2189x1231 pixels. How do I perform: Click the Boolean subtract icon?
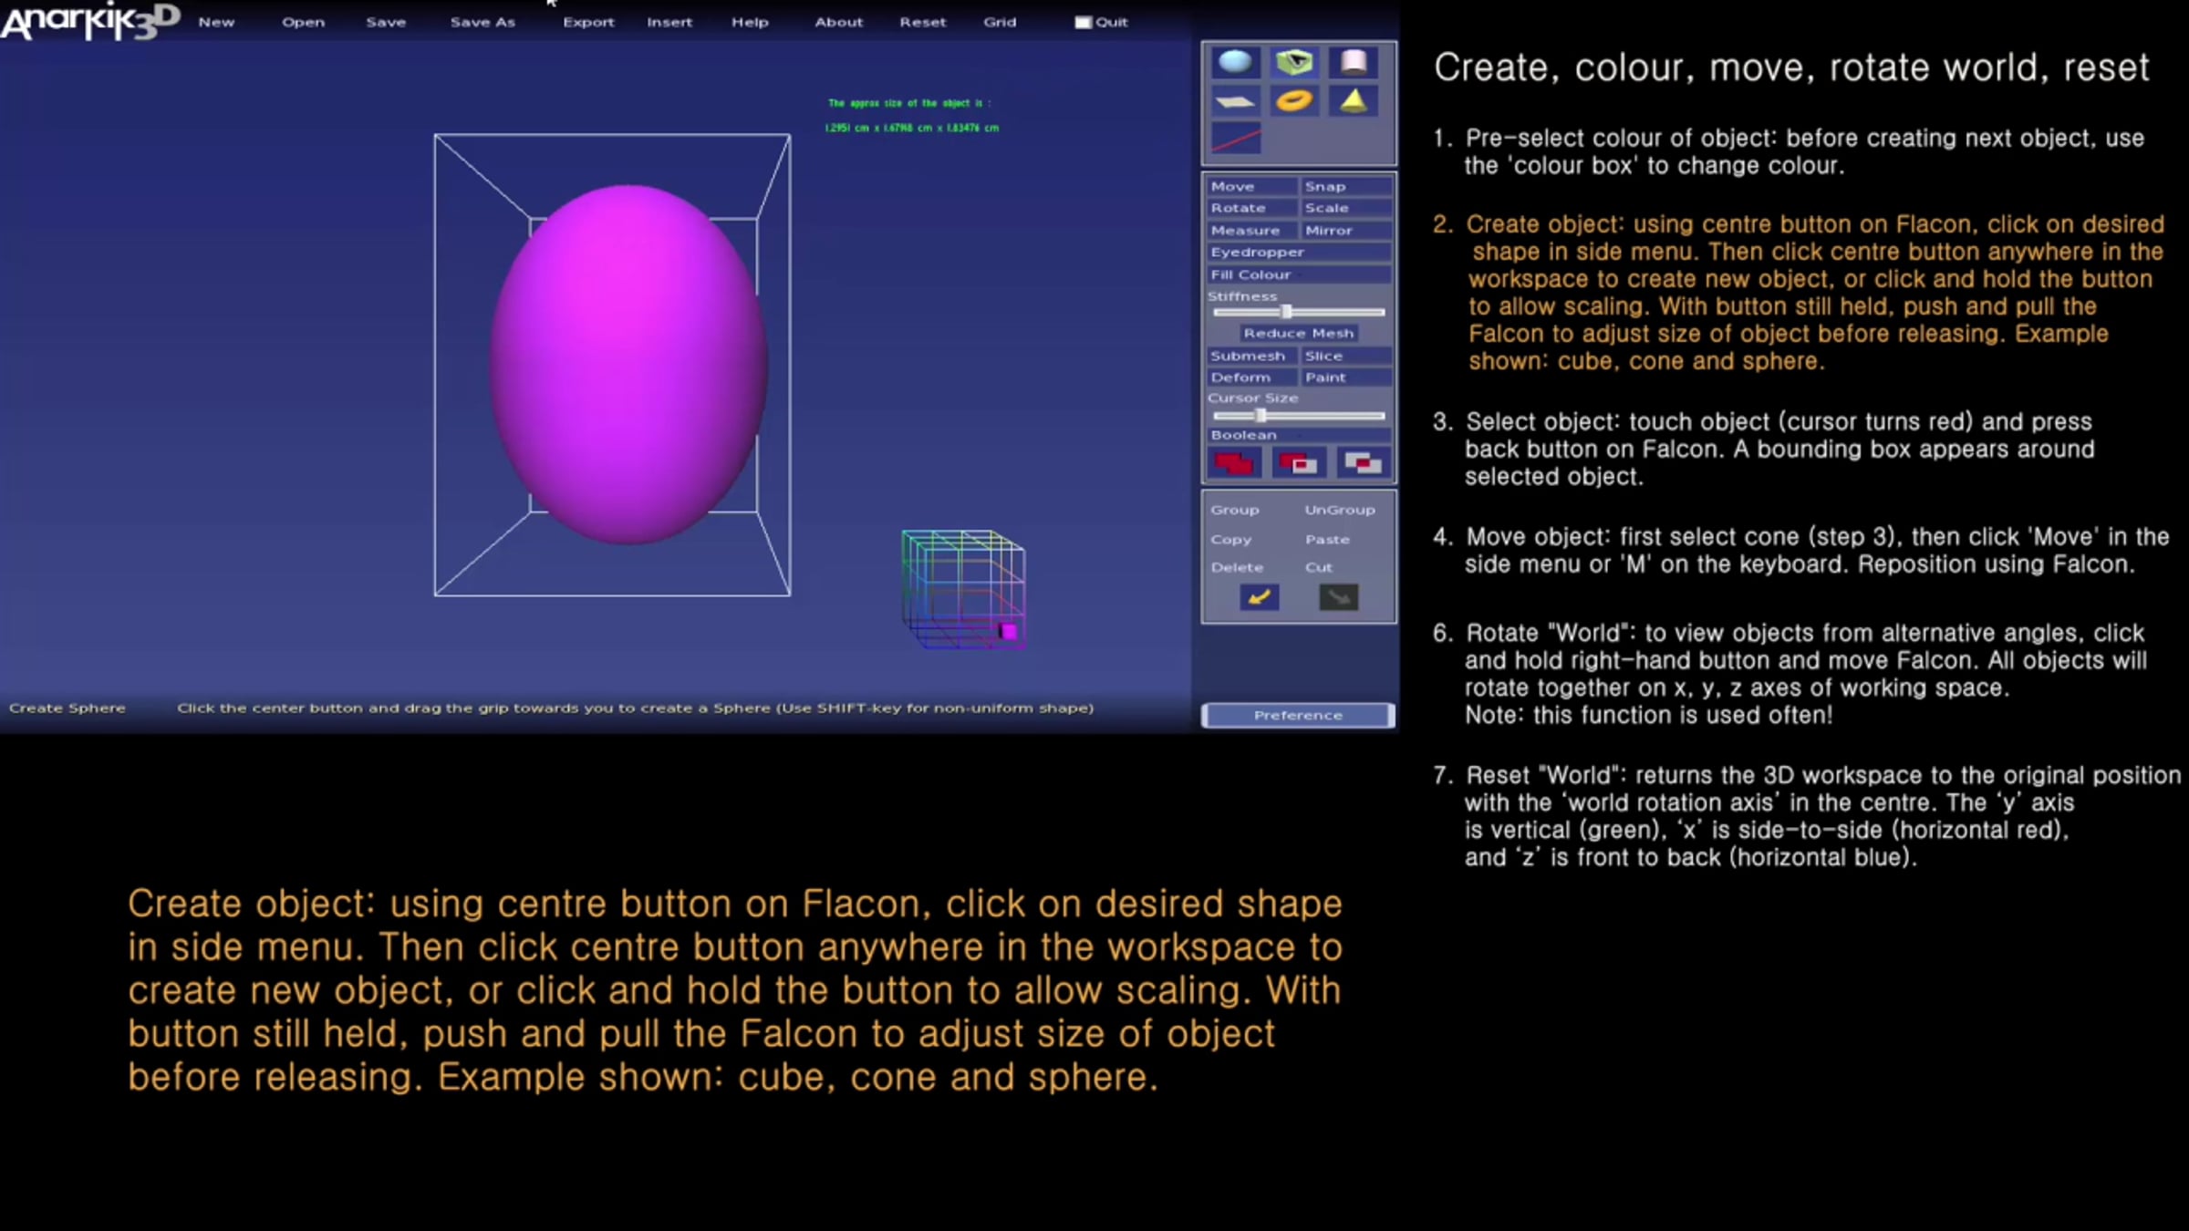point(1298,463)
